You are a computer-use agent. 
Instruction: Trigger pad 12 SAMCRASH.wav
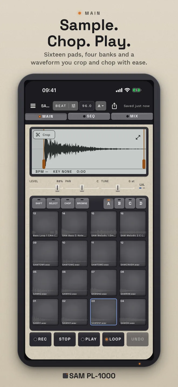point(133,253)
